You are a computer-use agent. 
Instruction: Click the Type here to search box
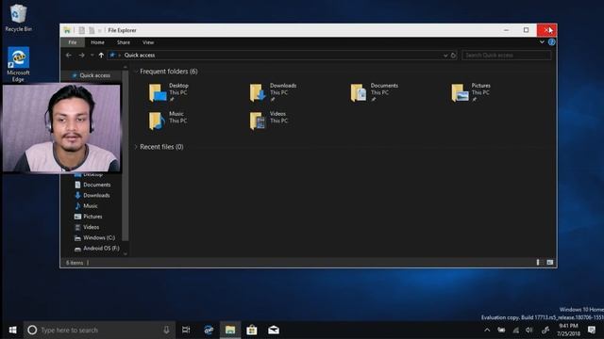tap(100, 330)
